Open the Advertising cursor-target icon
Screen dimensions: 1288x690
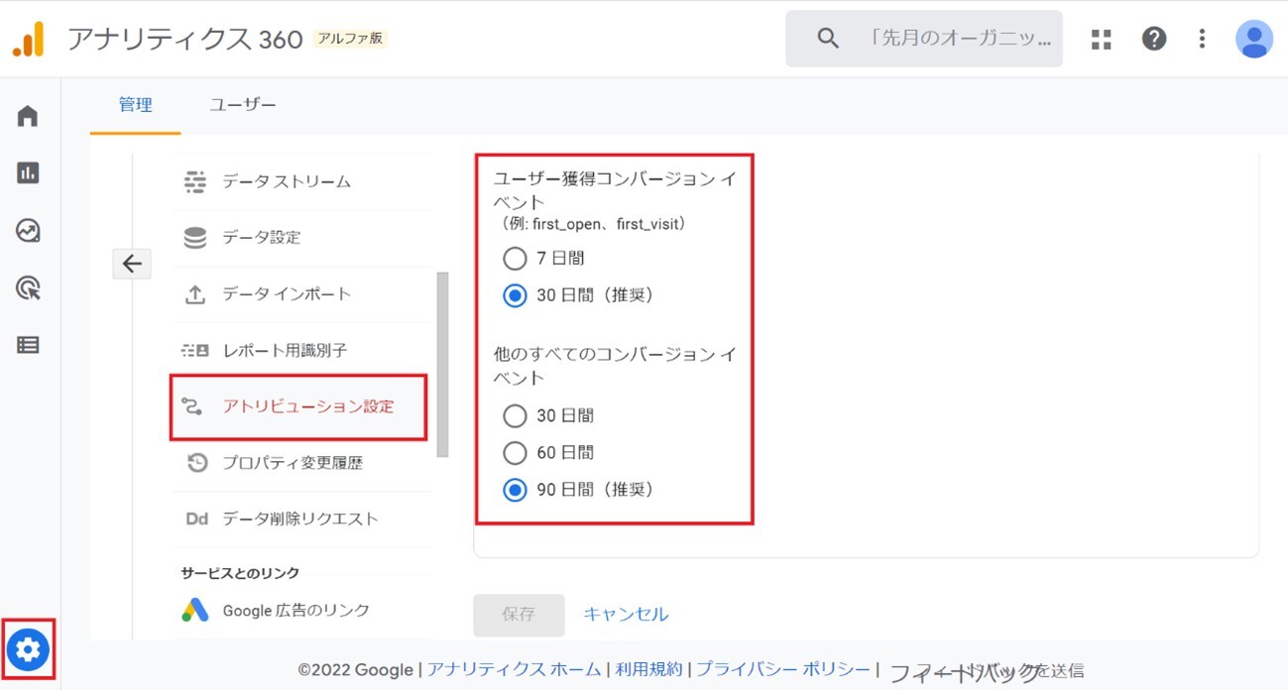click(x=28, y=288)
